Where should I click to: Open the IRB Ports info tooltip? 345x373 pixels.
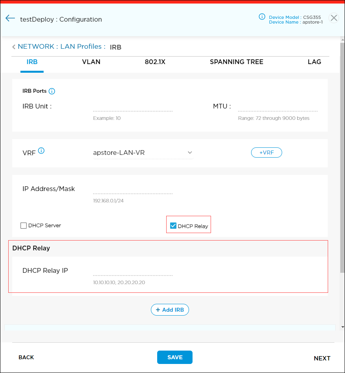pyautogui.click(x=52, y=91)
